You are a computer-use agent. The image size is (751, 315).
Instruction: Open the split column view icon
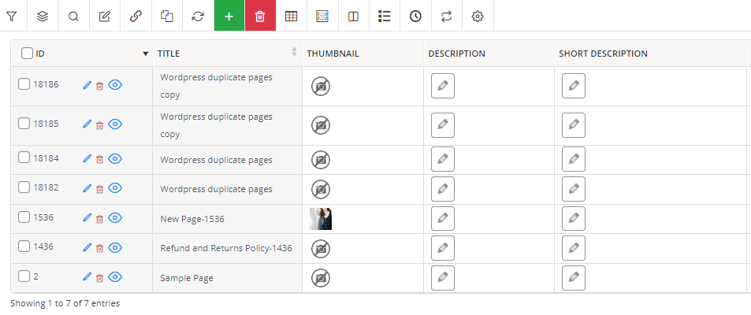(x=354, y=16)
